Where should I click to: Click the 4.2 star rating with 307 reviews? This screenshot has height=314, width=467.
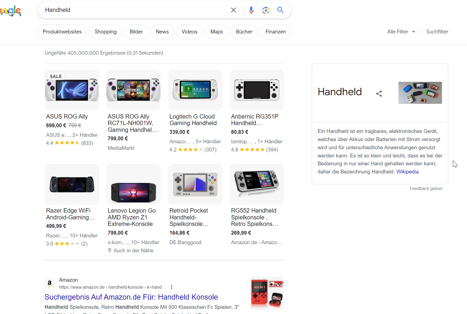pyautogui.click(x=193, y=150)
